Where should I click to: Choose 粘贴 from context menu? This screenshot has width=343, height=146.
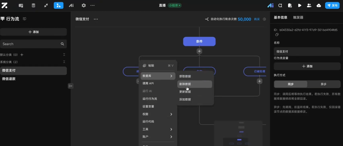[x=158, y=66]
